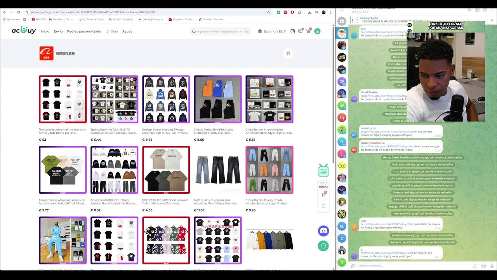Viewport: 497px width, 280px height.
Task: Open the browser extensions puzzle icon
Action: tap(299, 12)
